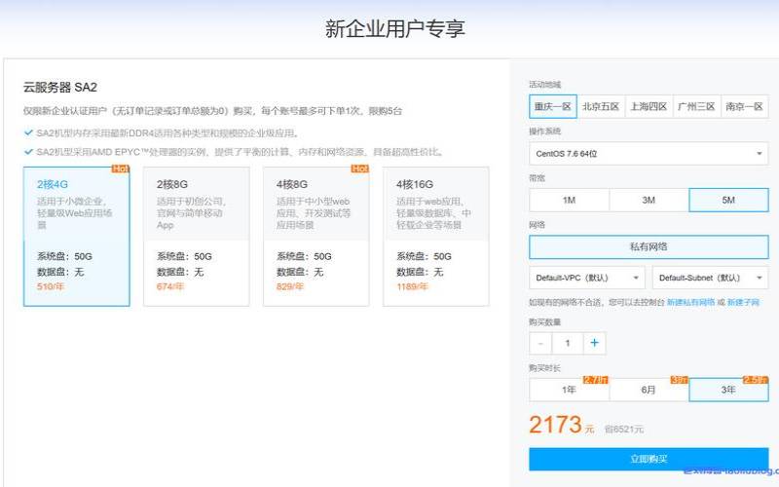Select the 北京五区 region

[x=601, y=106]
